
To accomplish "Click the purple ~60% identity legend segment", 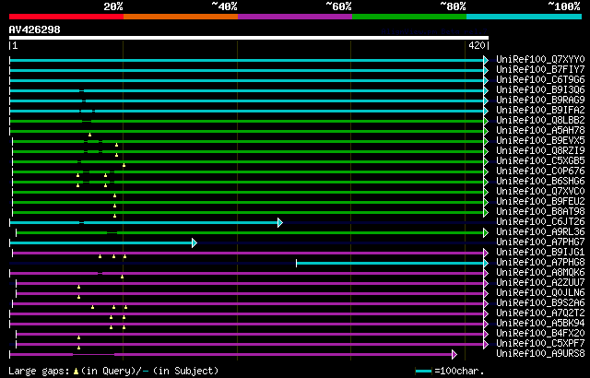I will point(295,17).
